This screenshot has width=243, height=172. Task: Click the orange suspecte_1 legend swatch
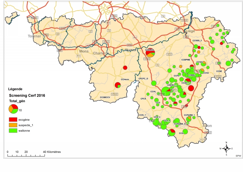tap(13, 125)
